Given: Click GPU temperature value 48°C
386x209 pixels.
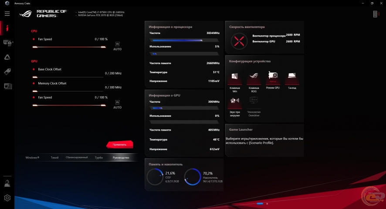Looking at the screenshot, I should tap(216, 140).
